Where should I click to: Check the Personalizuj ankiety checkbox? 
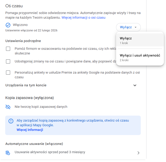(x=8, y=73)
